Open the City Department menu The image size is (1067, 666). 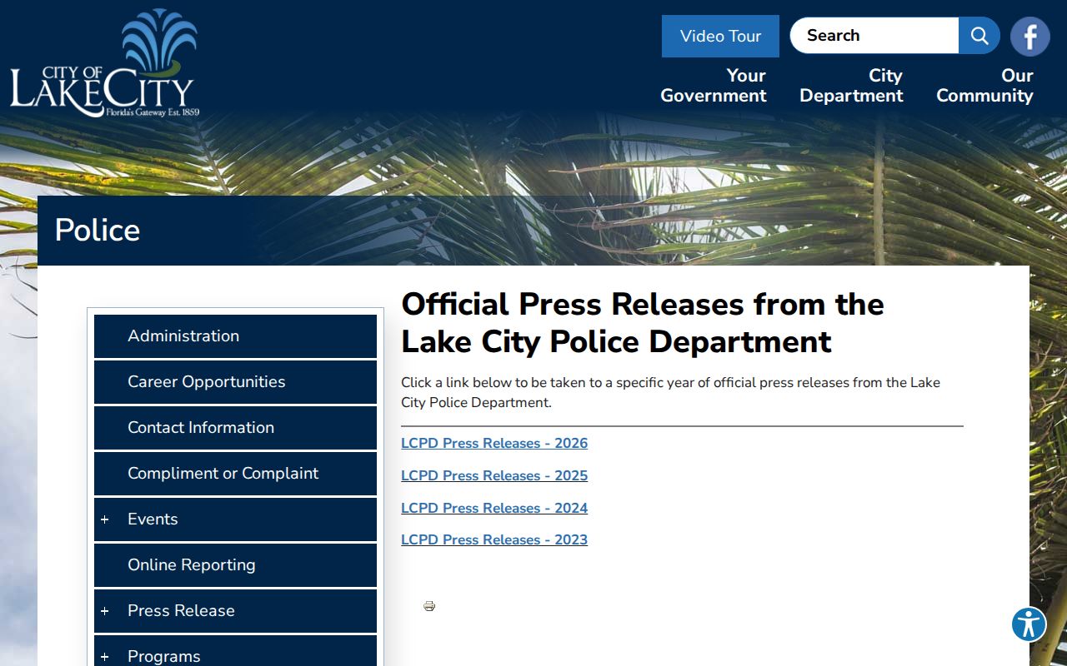click(851, 86)
